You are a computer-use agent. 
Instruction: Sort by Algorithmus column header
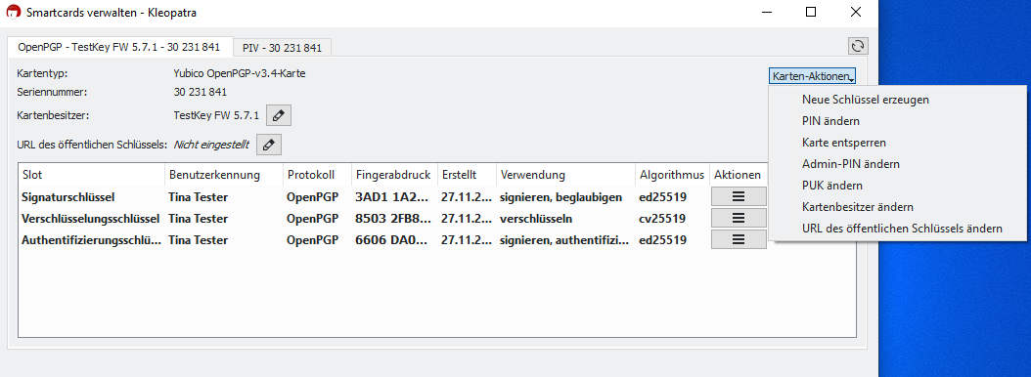(672, 175)
